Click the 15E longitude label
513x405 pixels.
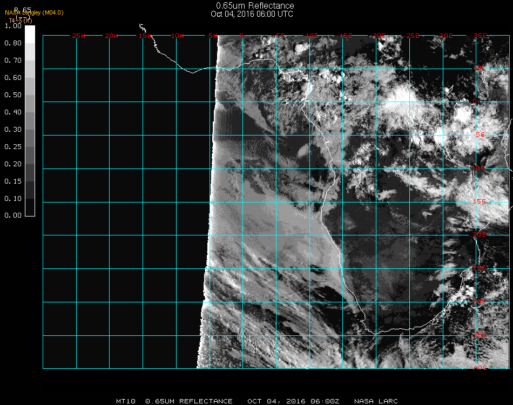(346, 36)
